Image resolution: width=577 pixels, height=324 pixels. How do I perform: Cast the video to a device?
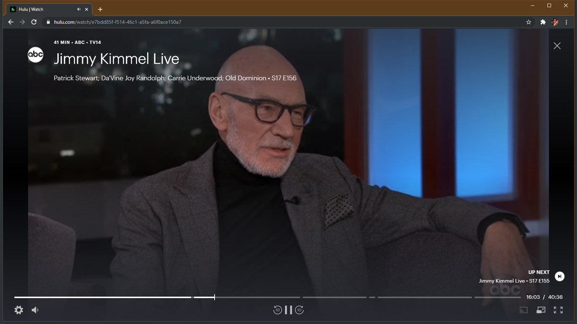pos(524,310)
